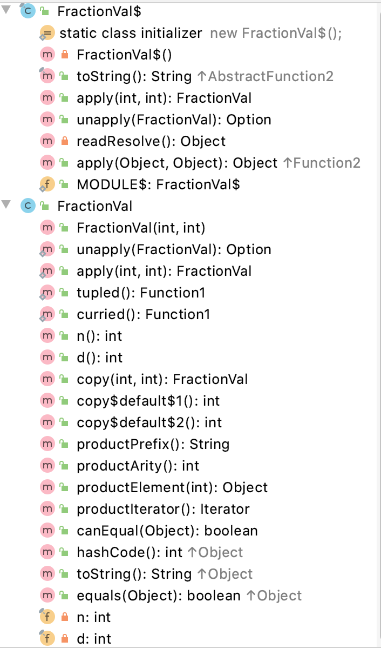Collapse the FractionVal class node

(x=6, y=204)
